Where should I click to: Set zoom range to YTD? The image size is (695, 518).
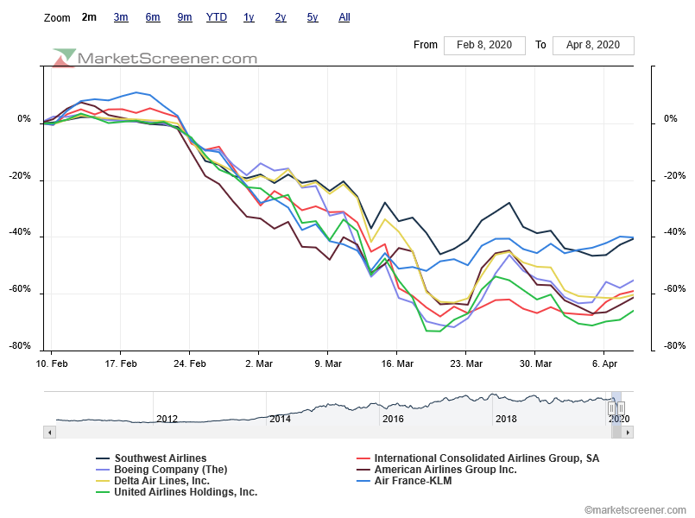click(217, 17)
